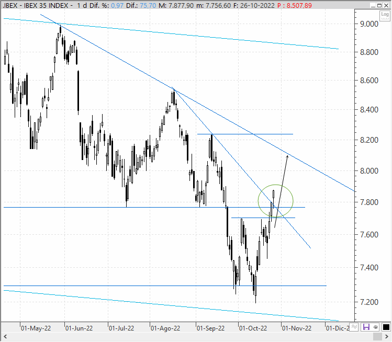
Task: Maximize the IBEX chart window
Action: coord(379,5)
